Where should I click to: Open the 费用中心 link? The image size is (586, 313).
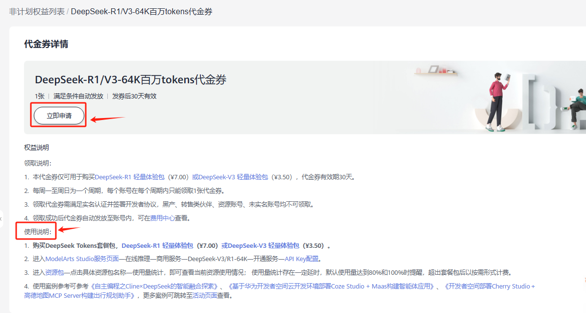pyautogui.click(x=163, y=218)
